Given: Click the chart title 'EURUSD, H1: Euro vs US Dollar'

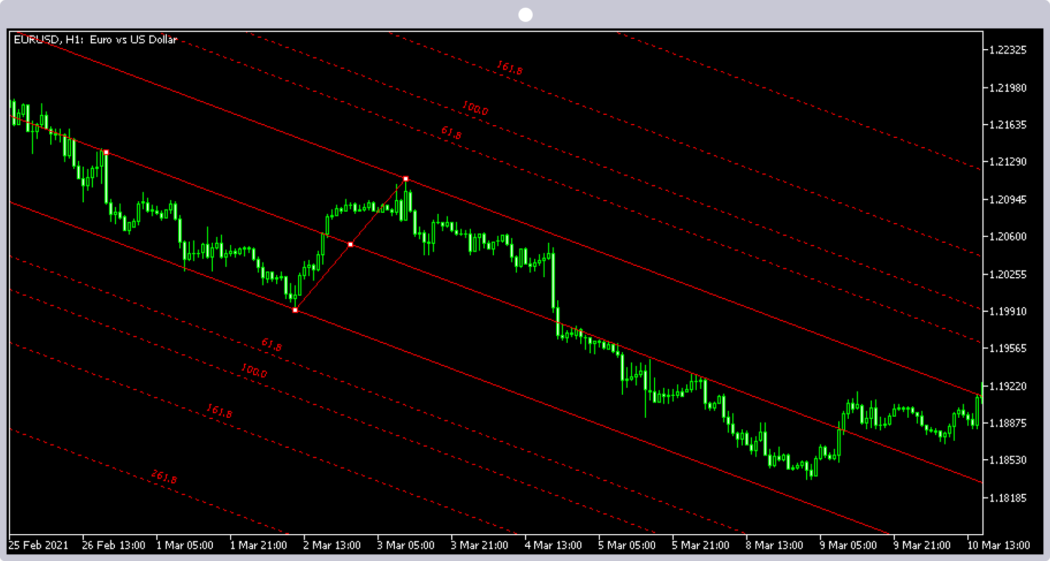Looking at the screenshot, I should pyautogui.click(x=96, y=39).
